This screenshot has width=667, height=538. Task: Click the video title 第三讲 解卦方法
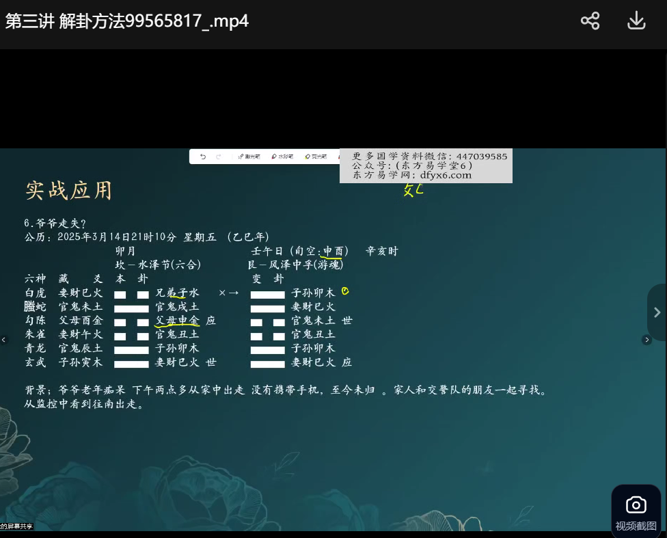tap(127, 21)
